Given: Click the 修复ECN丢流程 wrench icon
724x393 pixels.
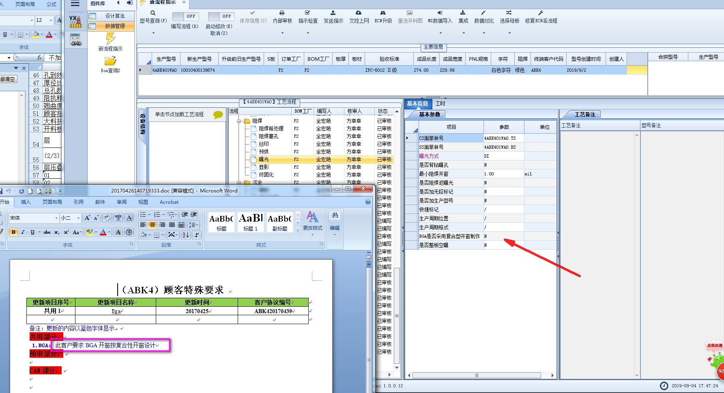Looking at the screenshot, I should click(x=541, y=13).
